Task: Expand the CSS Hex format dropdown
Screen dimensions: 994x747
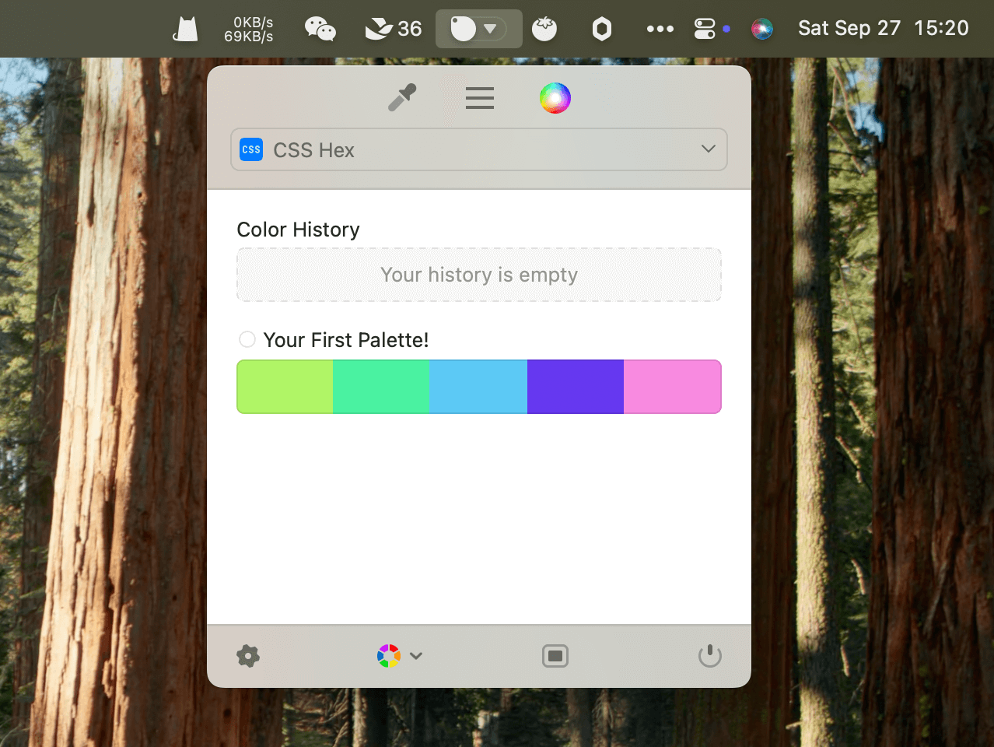Action: pyautogui.click(x=708, y=149)
